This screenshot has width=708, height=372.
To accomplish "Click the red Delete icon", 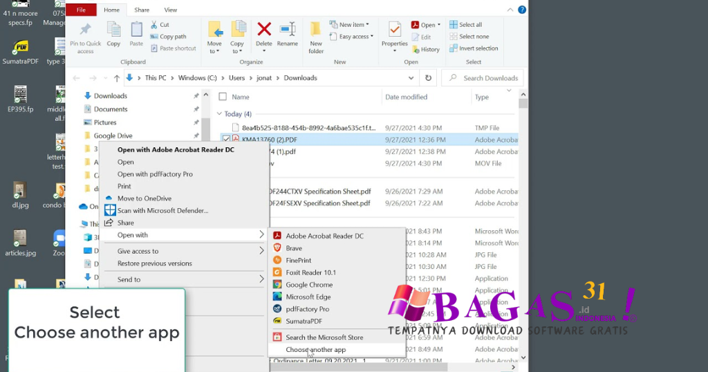I will pyautogui.click(x=264, y=30).
